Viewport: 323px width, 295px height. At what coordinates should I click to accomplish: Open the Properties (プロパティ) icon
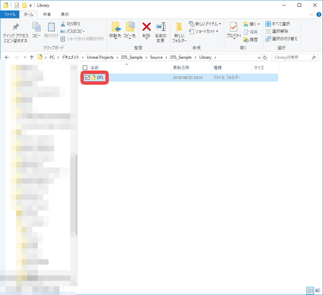[x=233, y=27]
